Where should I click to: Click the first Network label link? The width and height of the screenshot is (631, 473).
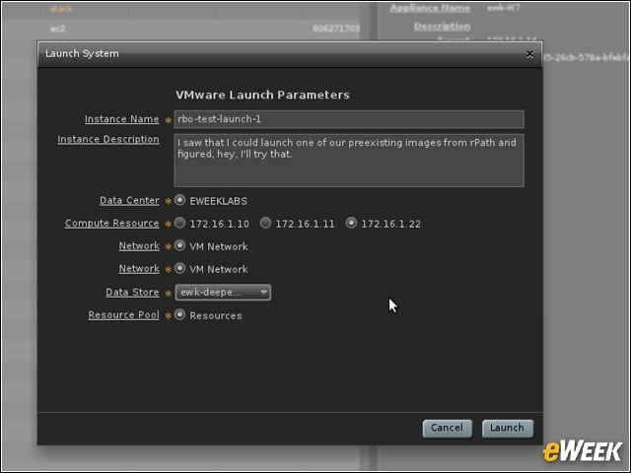139,246
